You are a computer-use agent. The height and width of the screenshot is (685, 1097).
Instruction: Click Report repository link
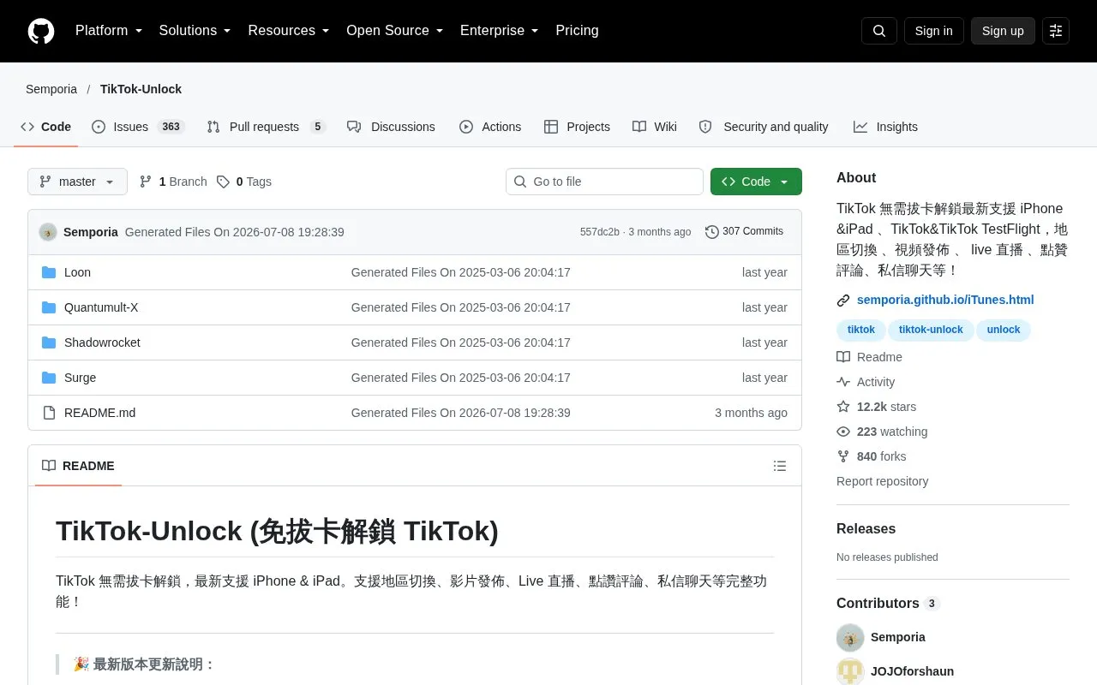pos(882,481)
